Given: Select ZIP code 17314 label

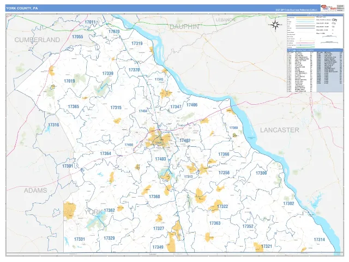Looking at the screenshot, I should 320,240.
